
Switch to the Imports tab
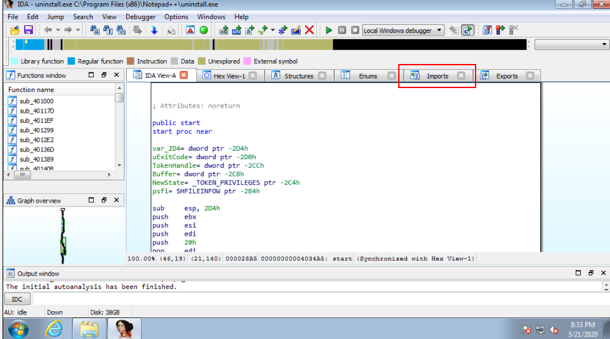[437, 76]
